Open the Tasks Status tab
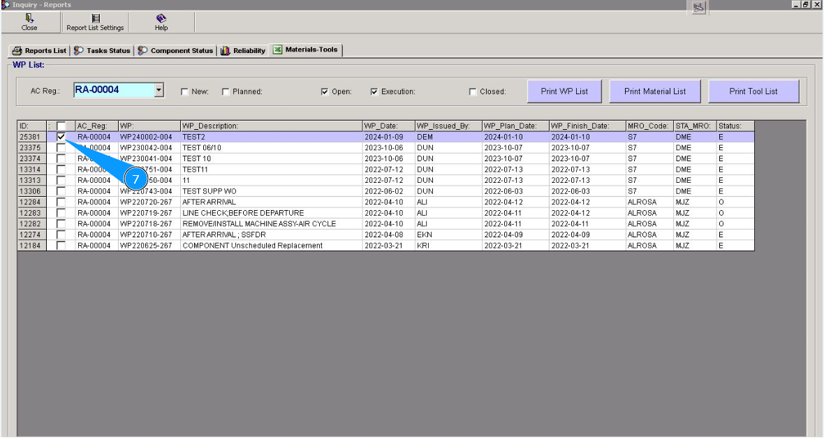Image resolution: width=824 pixels, height=439 pixels. [x=103, y=51]
